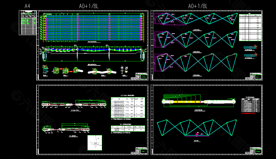Screen dimensions: 276x159
Task: Click the parts table in bottom-right sheet
Action: click(250, 105)
